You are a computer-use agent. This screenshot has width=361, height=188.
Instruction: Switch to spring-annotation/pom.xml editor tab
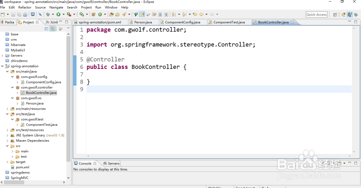(100, 22)
